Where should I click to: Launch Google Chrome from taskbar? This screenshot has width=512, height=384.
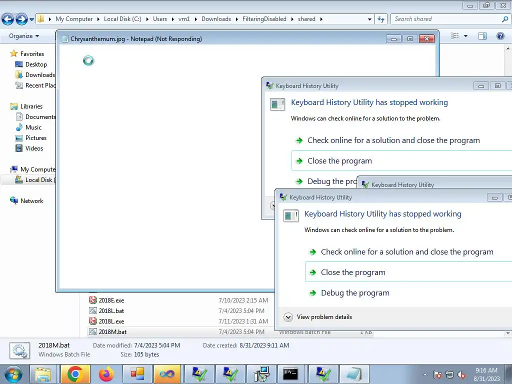(x=74, y=374)
